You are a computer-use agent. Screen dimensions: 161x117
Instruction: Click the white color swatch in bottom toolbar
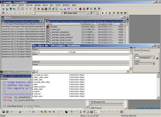[x=99, y=112]
